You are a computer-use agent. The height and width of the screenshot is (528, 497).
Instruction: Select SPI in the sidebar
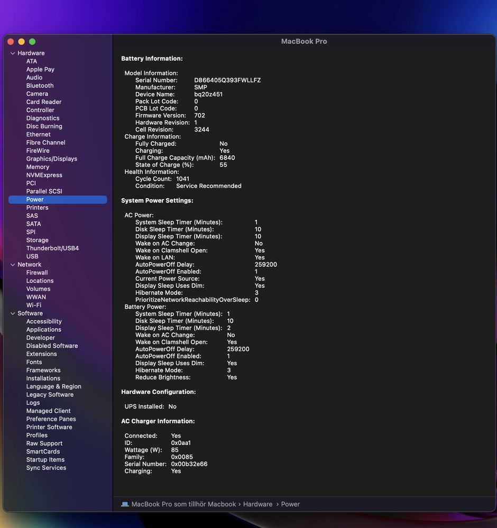point(31,232)
